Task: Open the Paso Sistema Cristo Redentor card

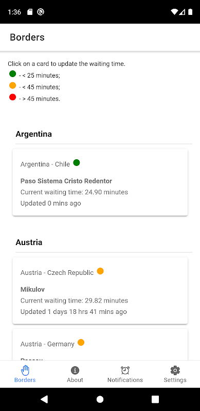Action: point(100,182)
